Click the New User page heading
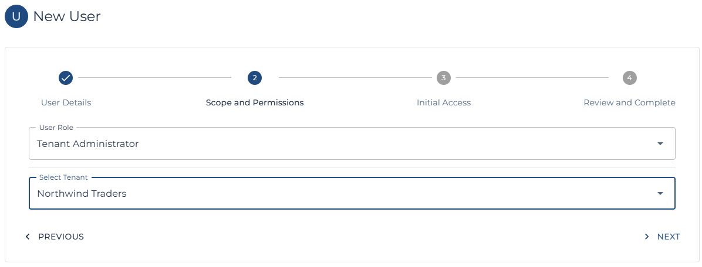The height and width of the screenshot is (267, 702). 67,17
